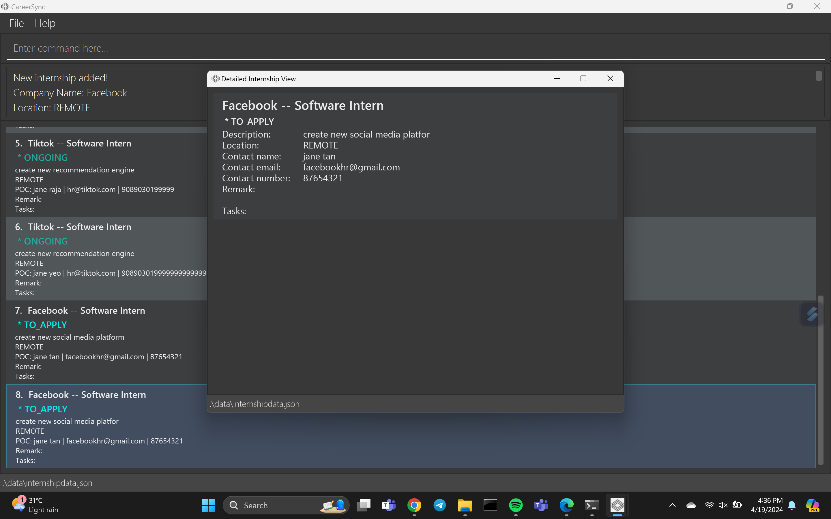Open Telegram from the taskbar
Viewport: 831px width, 519px height.
coord(439,505)
